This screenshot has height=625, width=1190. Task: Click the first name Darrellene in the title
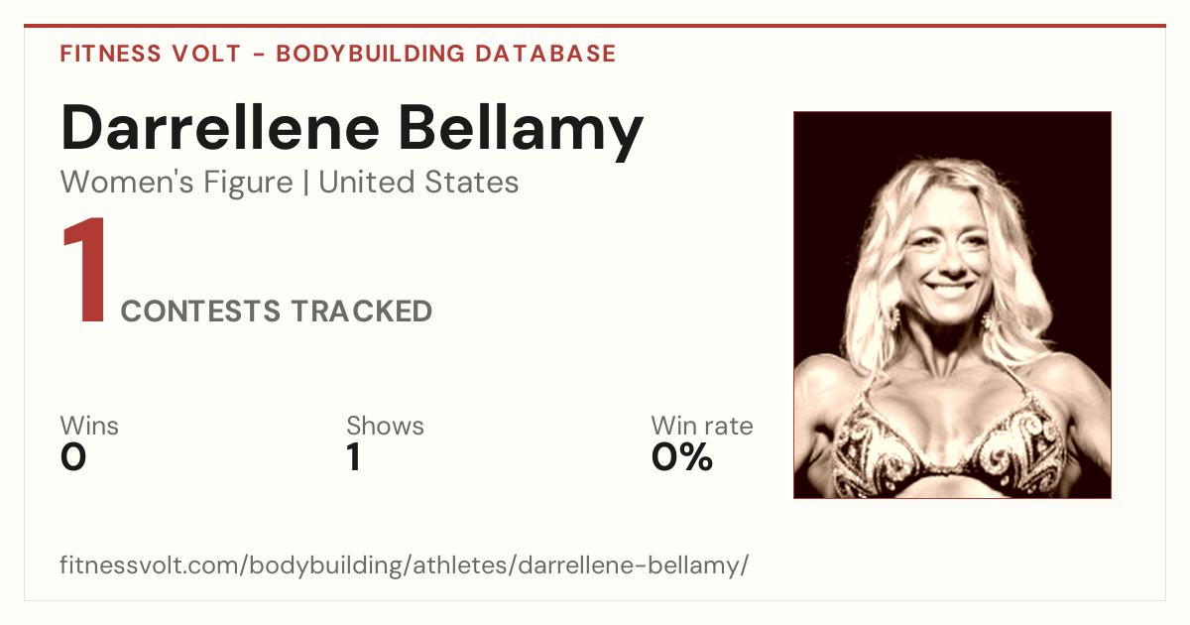(x=220, y=130)
